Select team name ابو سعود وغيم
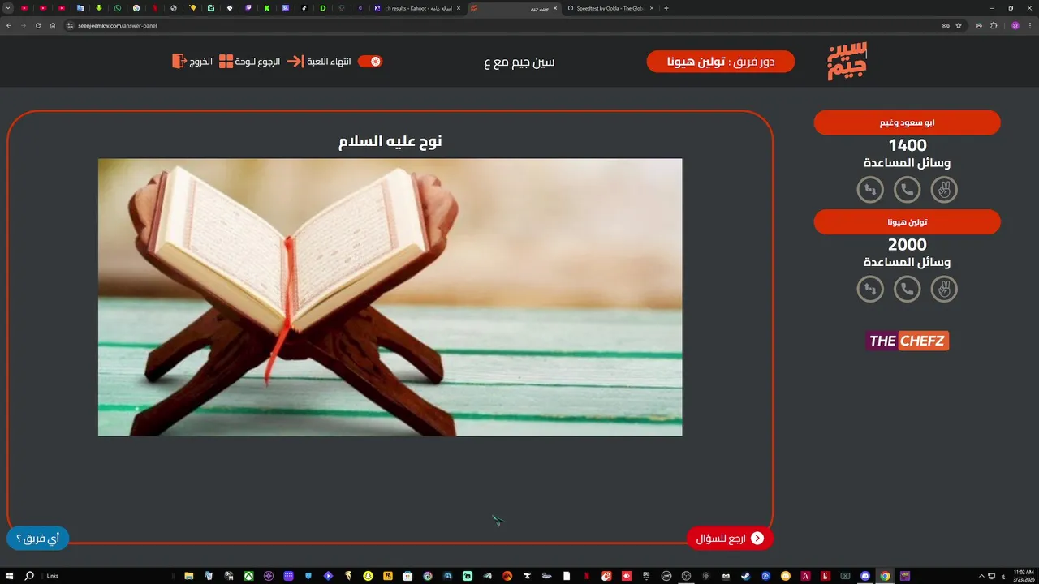This screenshot has height=584, width=1039. [907, 122]
